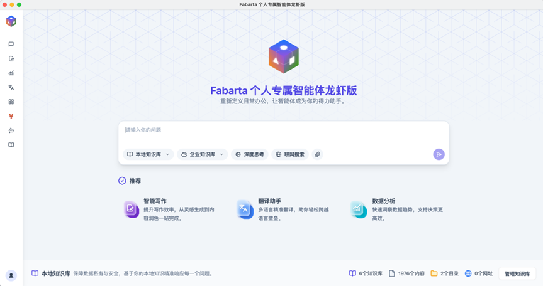Open the 数据分析 recommended card
The image size is (543, 286).
pos(396,209)
